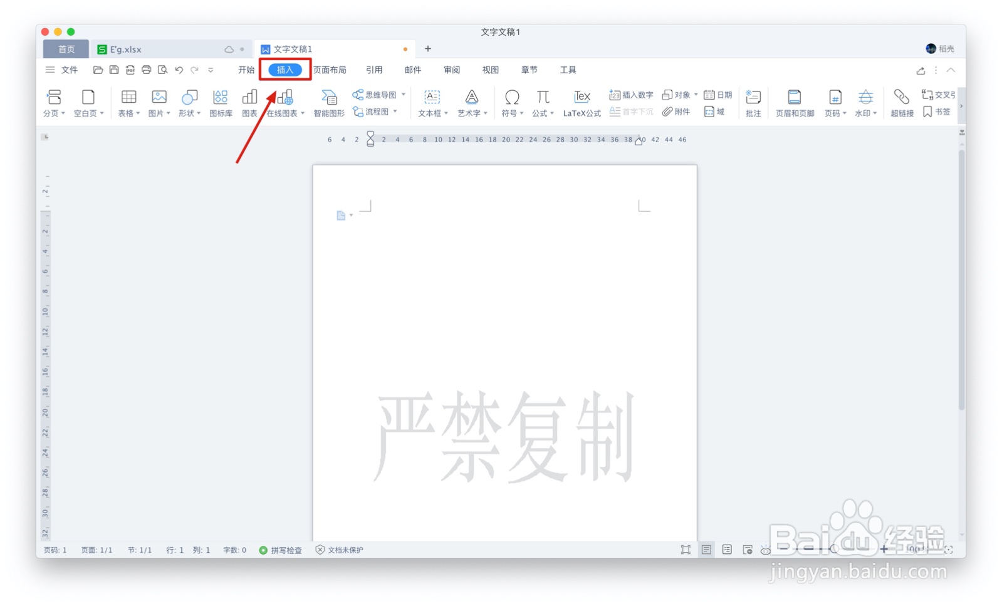Open Smart Graphics (智能图形)
Screen dimensions: 1002x606
(x=329, y=103)
